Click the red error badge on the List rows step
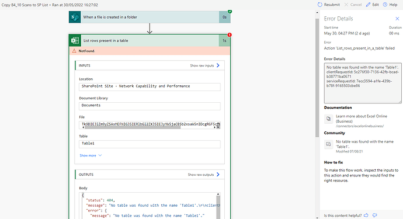This screenshot has height=219, width=403. 230,34
